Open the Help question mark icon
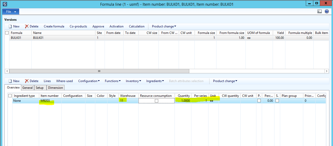This screenshot has width=333, height=146. point(327,11)
